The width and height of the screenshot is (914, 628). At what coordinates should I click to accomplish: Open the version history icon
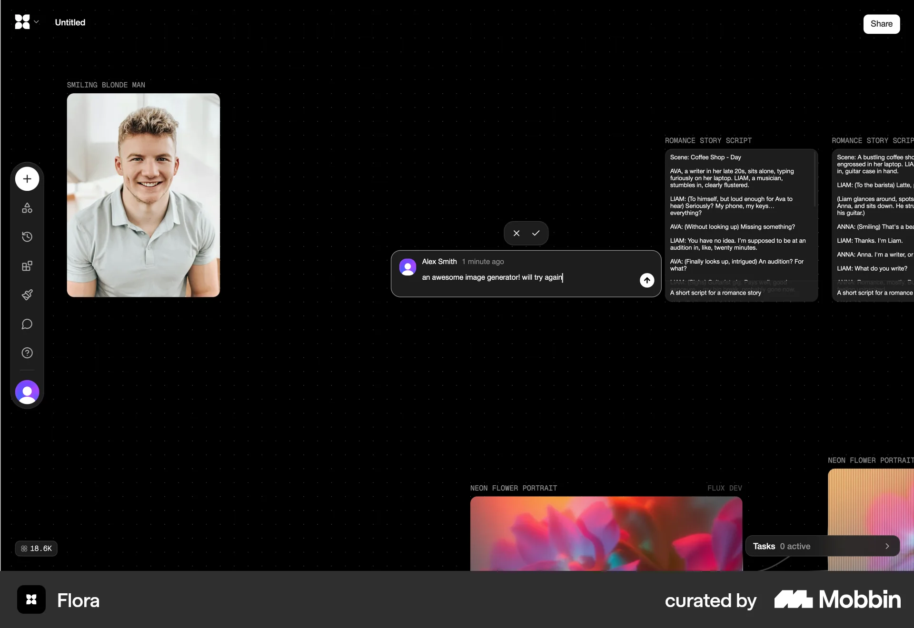[27, 237]
